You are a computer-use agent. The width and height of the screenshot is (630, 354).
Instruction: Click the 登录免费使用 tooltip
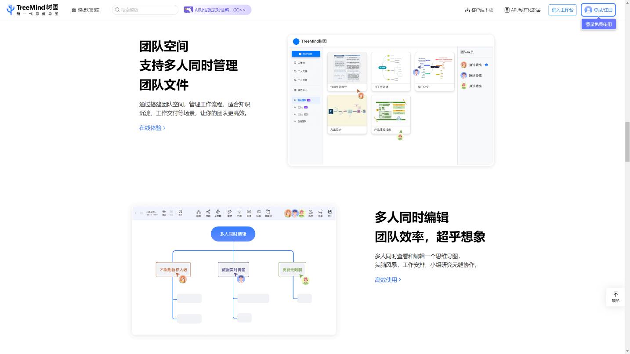coord(598,24)
